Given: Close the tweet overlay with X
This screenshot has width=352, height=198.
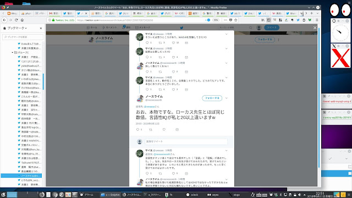Looking at the screenshot, I should tap(315, 28).
